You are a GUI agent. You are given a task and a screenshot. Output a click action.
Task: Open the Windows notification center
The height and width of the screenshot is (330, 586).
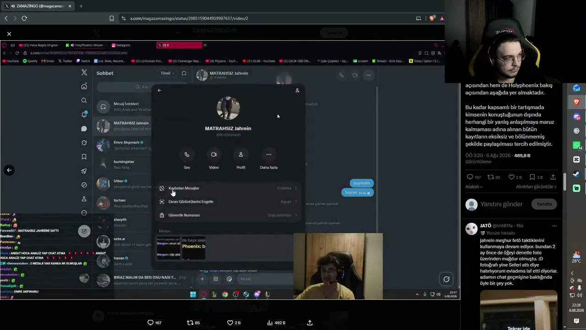pos(576,321)
